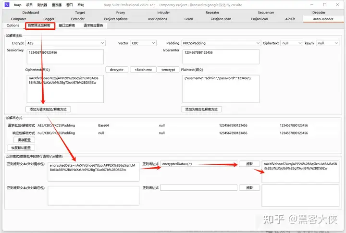Expand the key/iv encoding dropdown
The height and width of the screenshot is (233, 346).
click(327, 43)
